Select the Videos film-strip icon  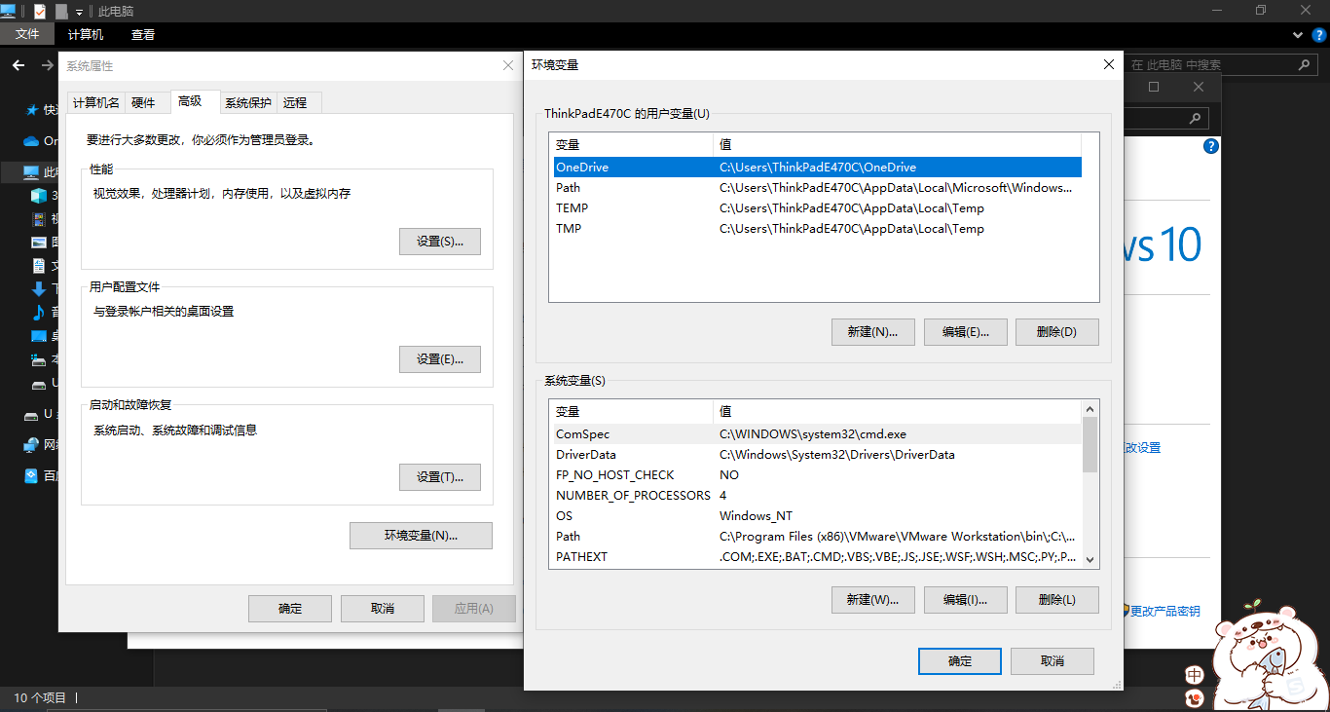[x=39, y=219]
